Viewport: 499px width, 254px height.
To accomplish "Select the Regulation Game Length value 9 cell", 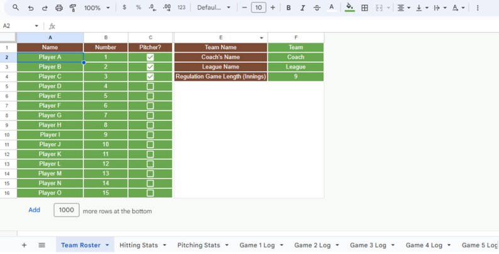I will [295, 77].
